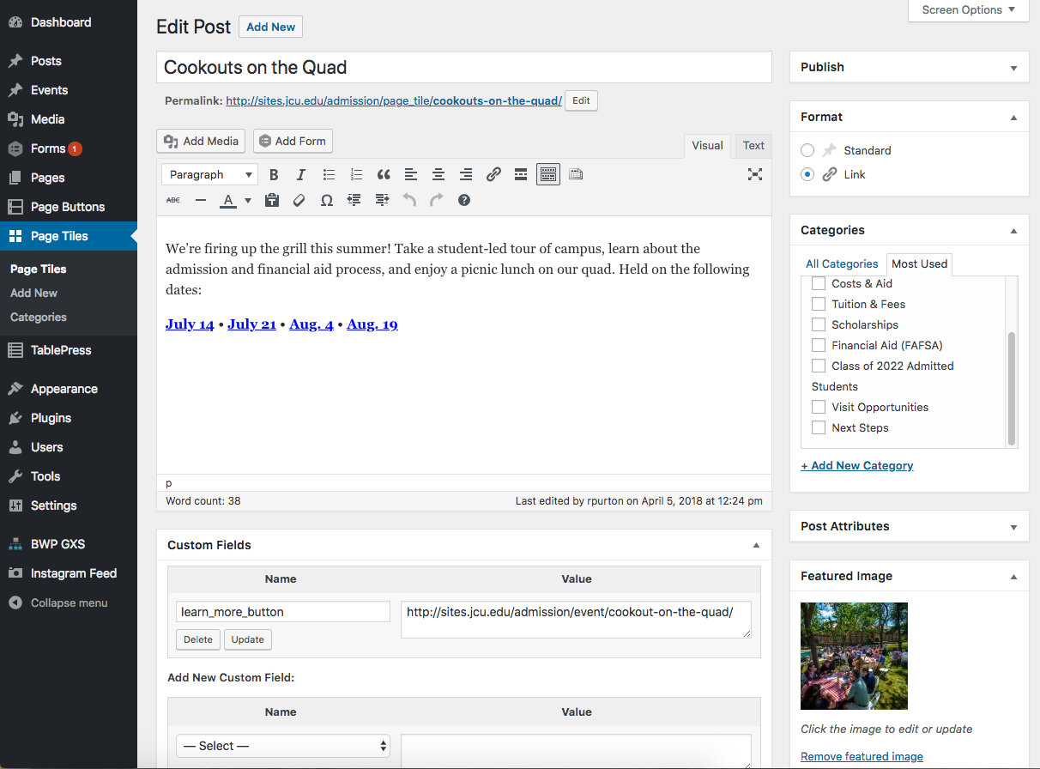Switch to the Visual editor tab
Image resolution: width=1040 pixels, height=769 pixels.
(x=707, y=146)
